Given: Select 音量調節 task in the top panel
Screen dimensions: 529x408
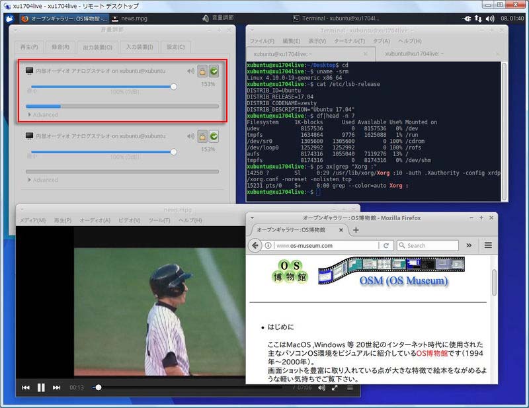Looking at the screenshot, I should pos(218,19).
